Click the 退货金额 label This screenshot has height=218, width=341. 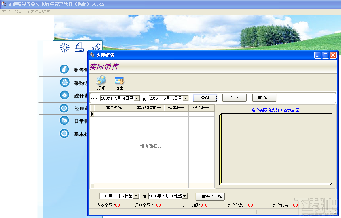tap(144, 205)
